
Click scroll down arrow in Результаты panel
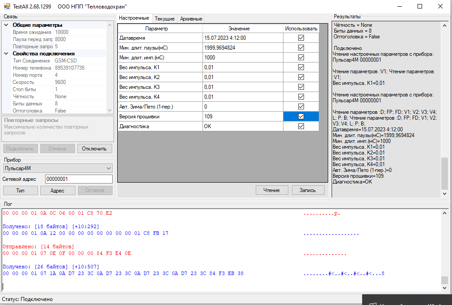pyautogui.click(x=444, y=194)
